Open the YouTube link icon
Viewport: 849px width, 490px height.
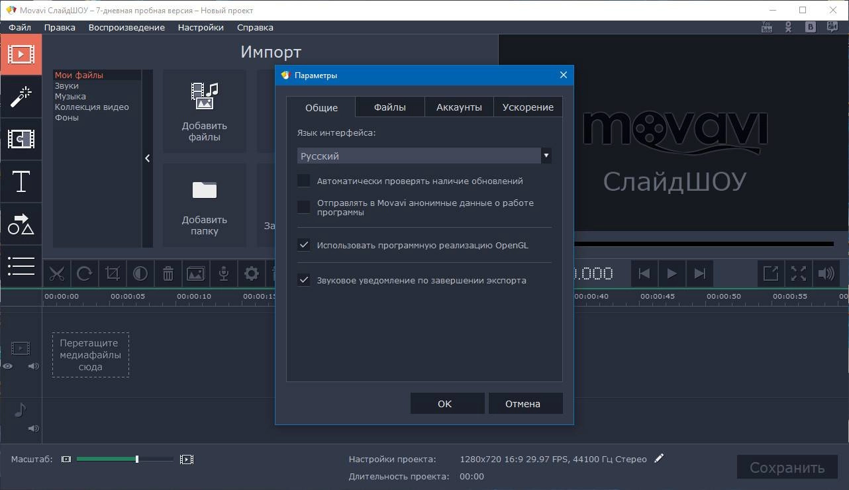point(767,27)
